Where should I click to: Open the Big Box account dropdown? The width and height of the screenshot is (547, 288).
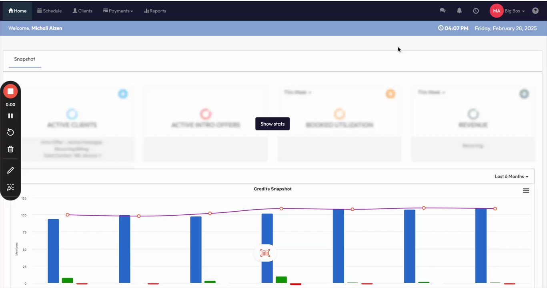pyautogui.click(x=514, y=11)
